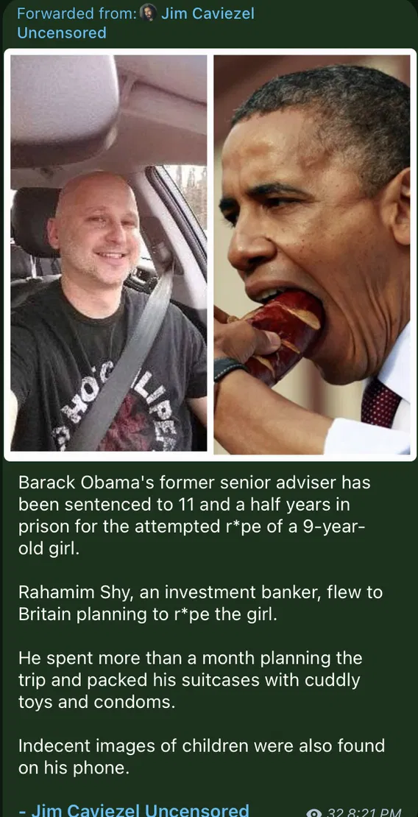The width and height of the screenshot is (418, 817).
Task: Open the 'Jim Caviezel' forwarded channel name
Action: tap(208, 13)
